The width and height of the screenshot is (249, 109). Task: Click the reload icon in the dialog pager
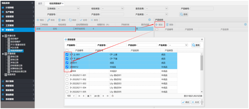tap(112, 96)
